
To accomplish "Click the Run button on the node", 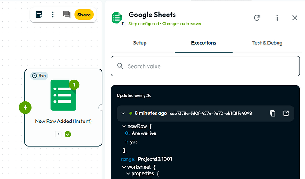I will point(39,76).
